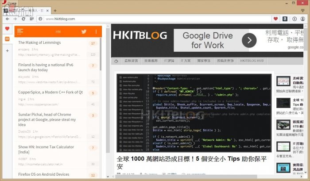Click the 7 comments badge on Finland IPv6 story
The image size is (310, 181).
pos(93,66)
